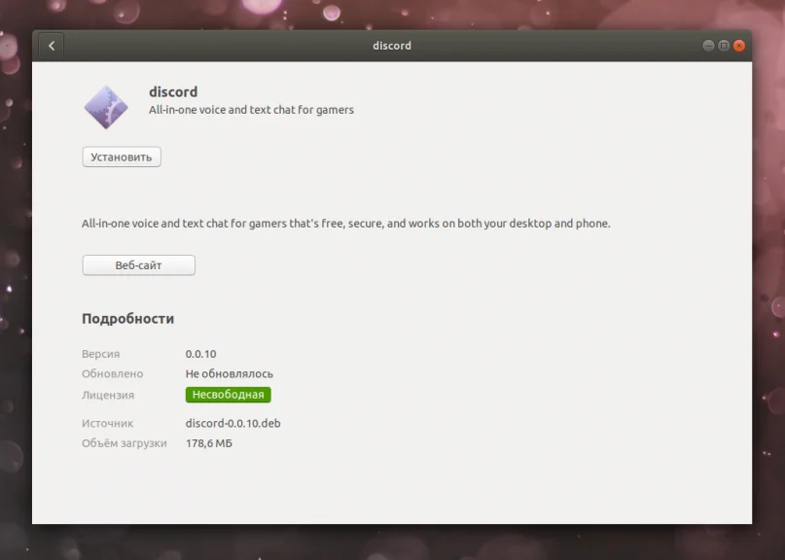Viewport: 785px width, 560px height.
Task: Click the 'Объём загрузки' label
Action: (125, 443)
